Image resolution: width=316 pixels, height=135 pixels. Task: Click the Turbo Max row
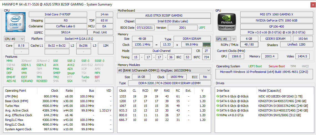click(58, 106)
